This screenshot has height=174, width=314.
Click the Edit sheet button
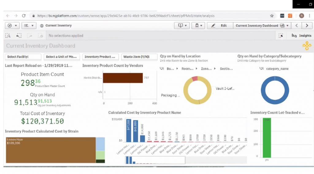(x=220, y=26)
